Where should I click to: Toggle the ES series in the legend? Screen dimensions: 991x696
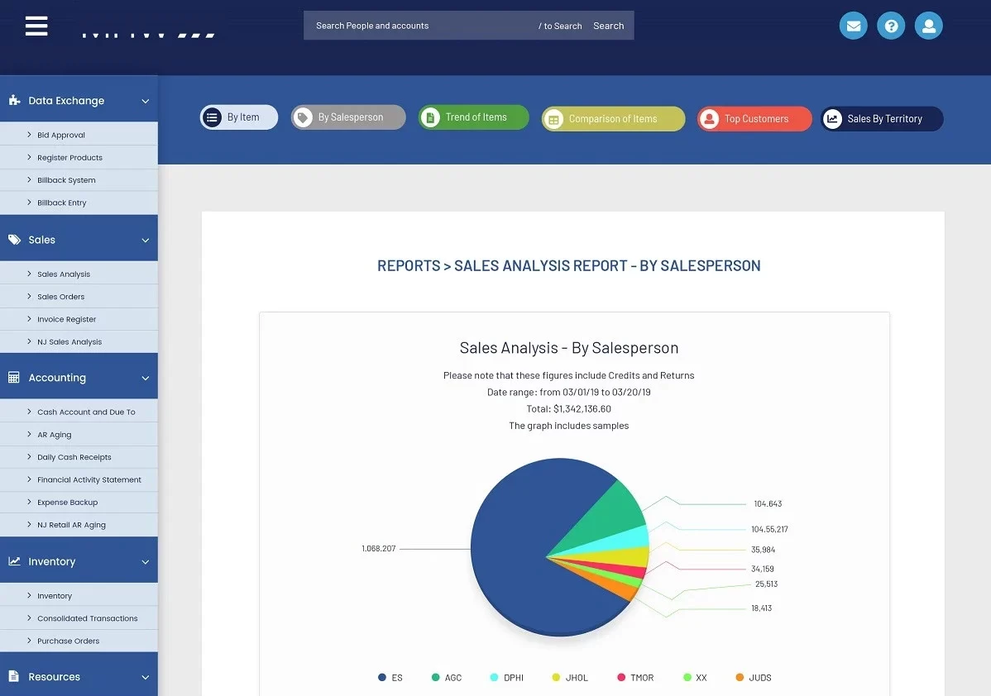pyautogui.click(x=390, y=678)
